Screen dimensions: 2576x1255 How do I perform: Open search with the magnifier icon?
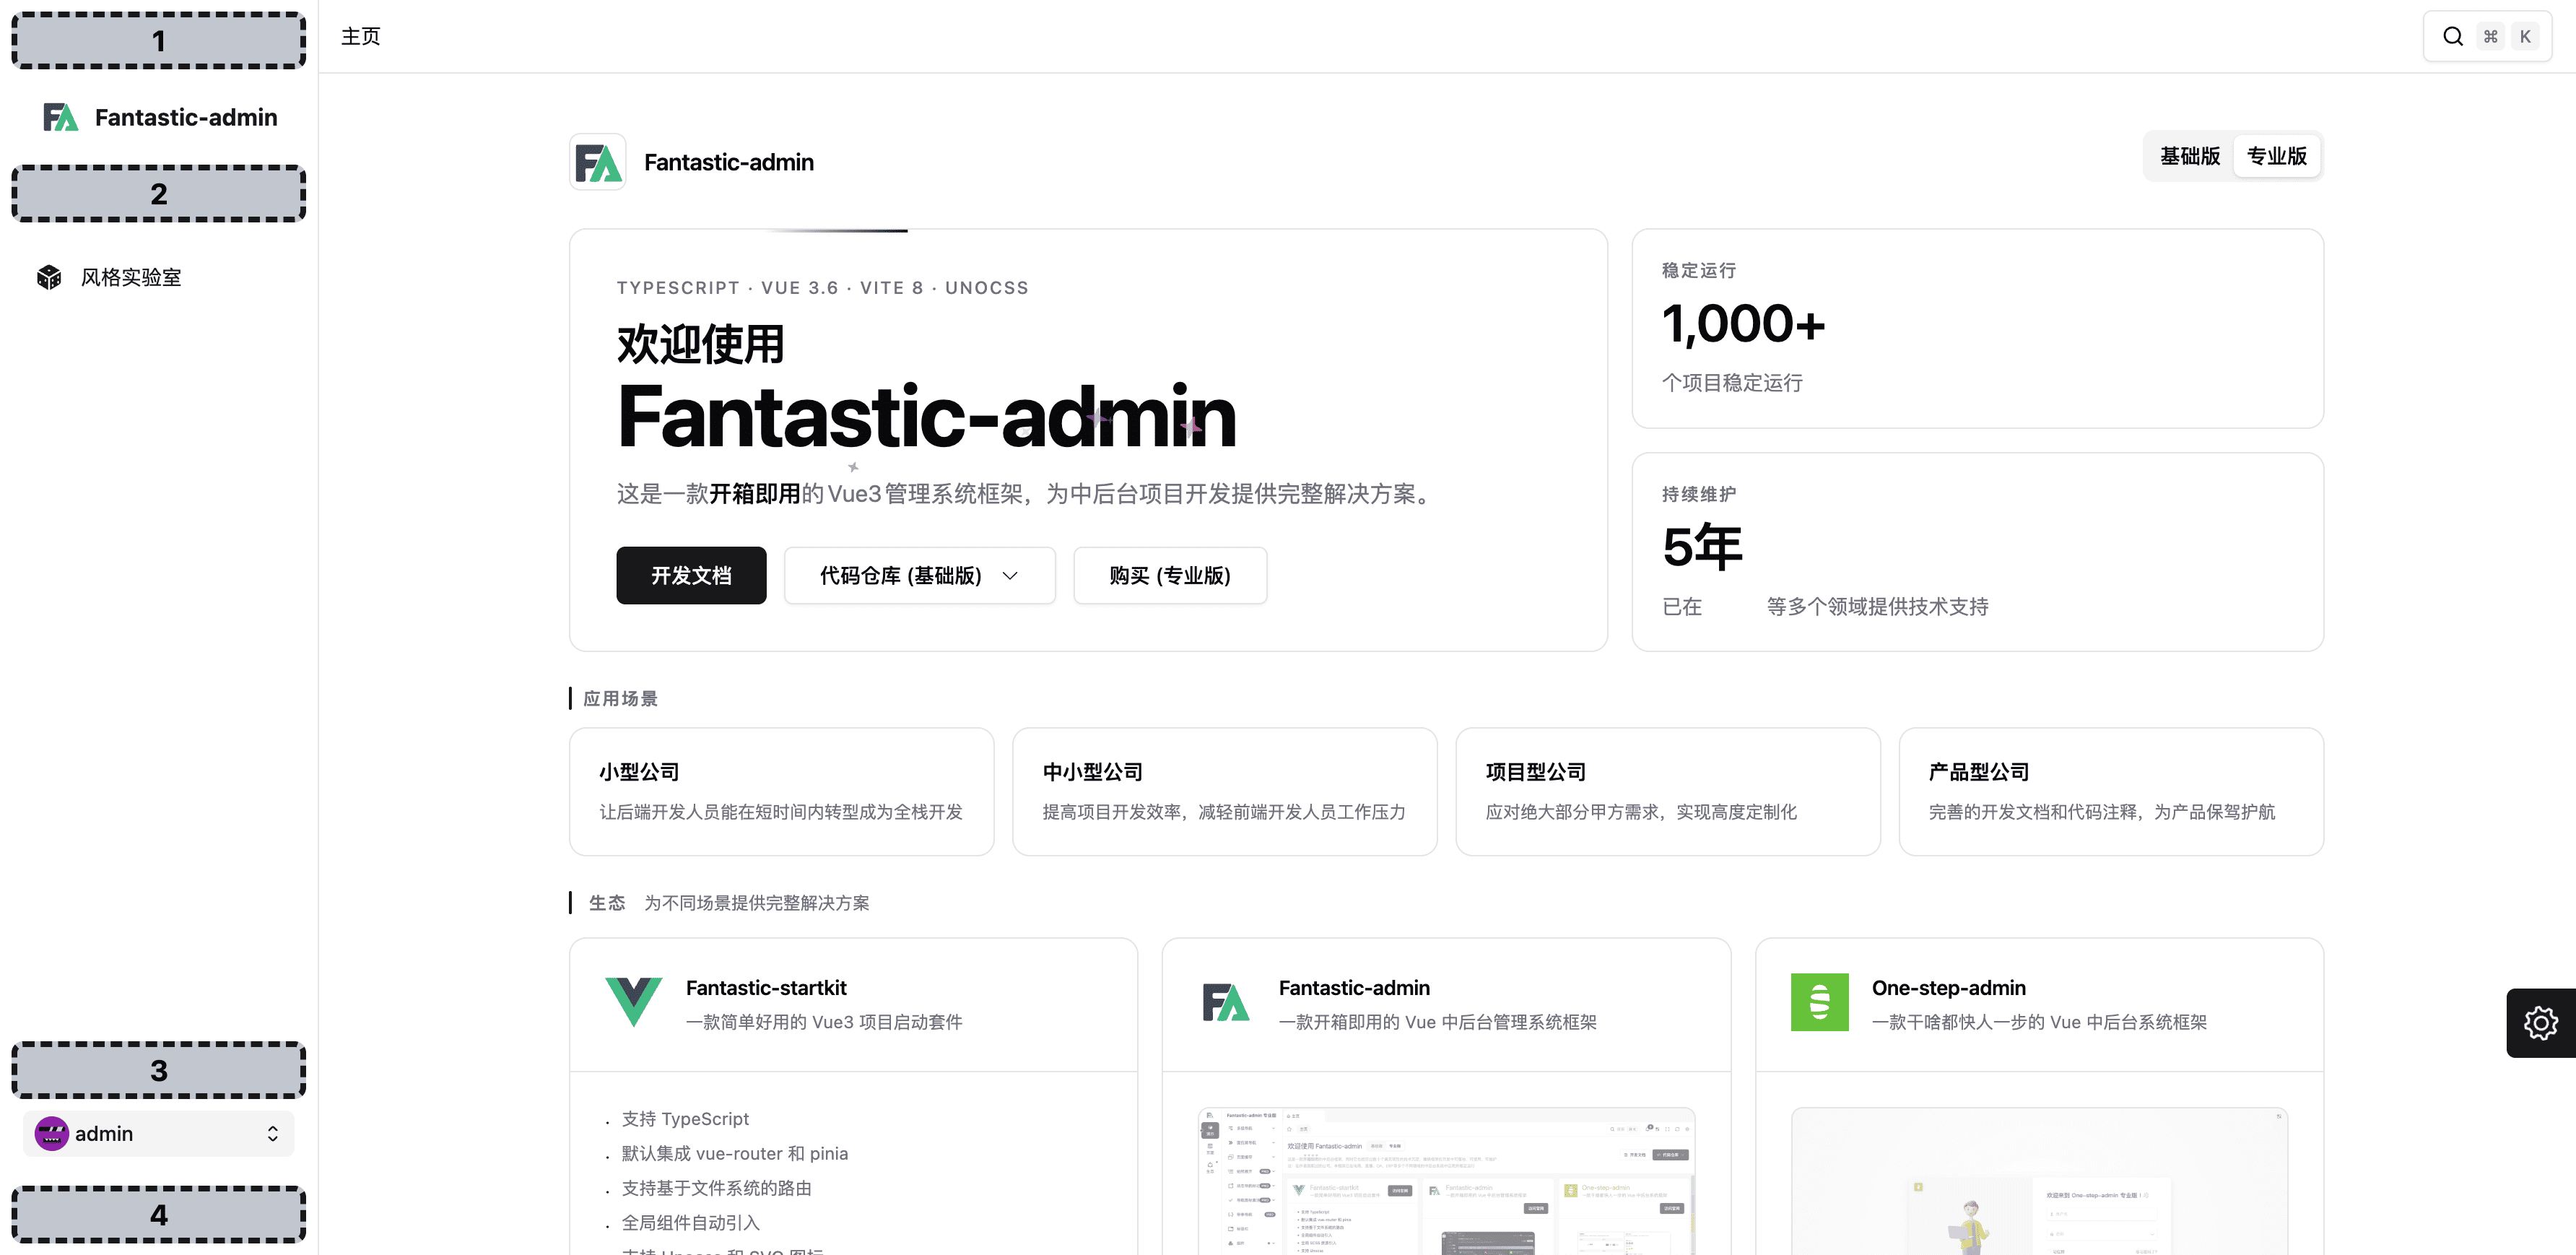(2453, 36)
